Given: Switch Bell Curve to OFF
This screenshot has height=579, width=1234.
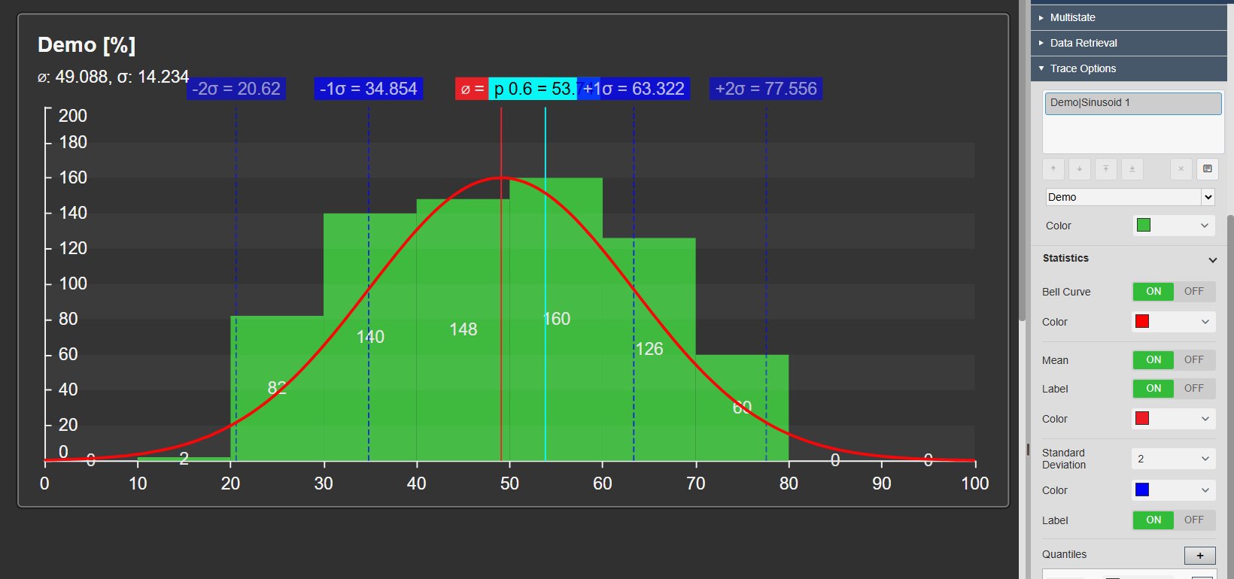Looking at the screenshot, I should [1194, 292].
